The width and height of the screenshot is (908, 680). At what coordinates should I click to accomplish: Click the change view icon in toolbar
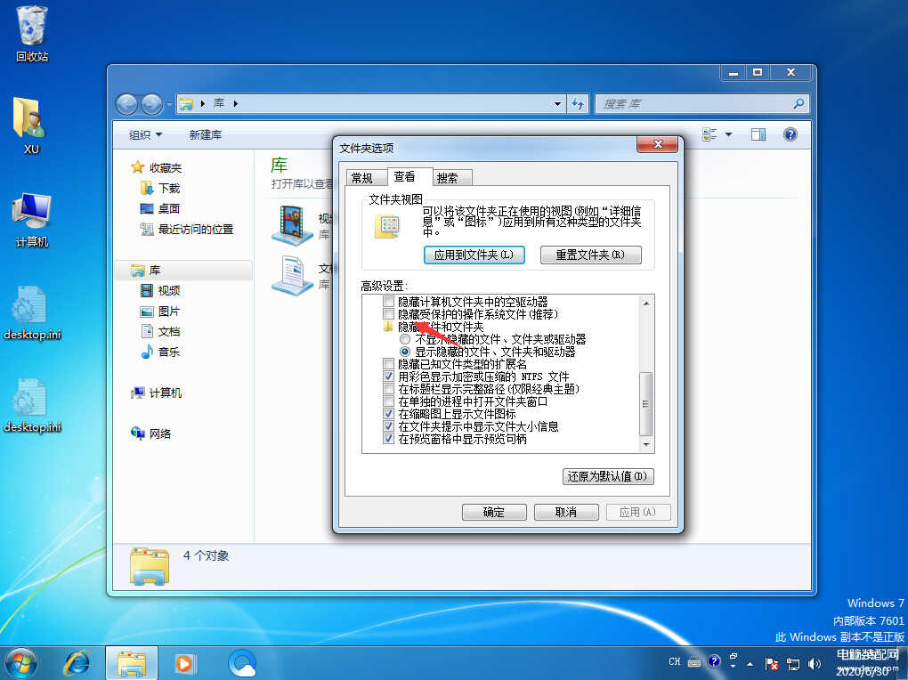[709, 134]
